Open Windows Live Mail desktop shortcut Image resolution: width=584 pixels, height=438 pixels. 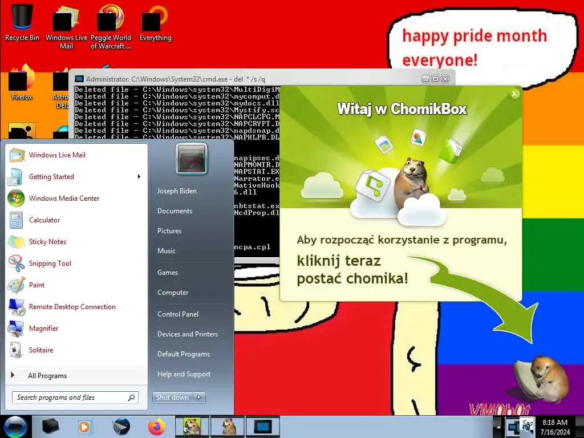pos(66,27)
